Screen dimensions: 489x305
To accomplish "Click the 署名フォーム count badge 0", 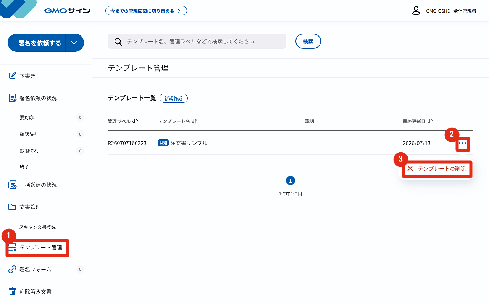I will click(80, 270).
